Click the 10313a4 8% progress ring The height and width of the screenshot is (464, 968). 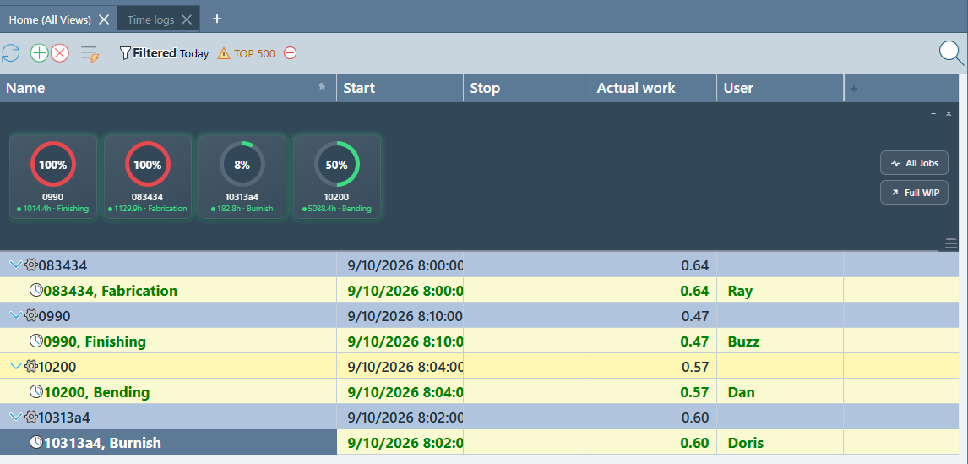tap(242, 164)
